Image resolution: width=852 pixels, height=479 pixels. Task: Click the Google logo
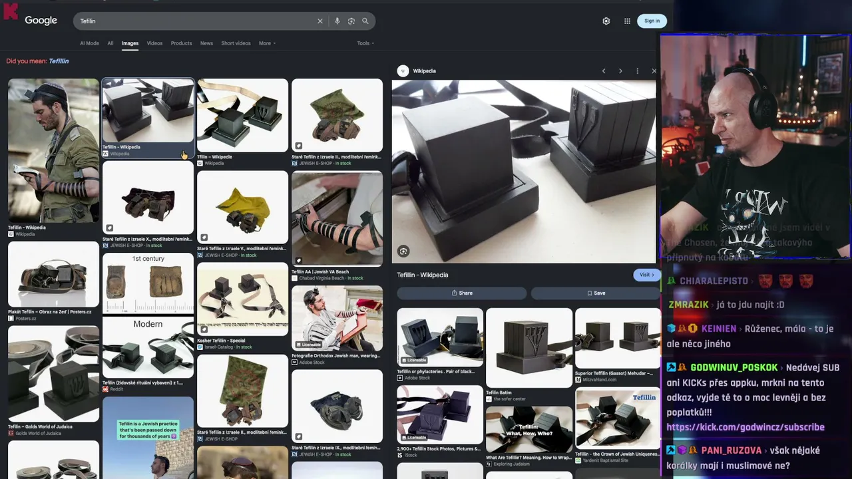pos(41,21)
